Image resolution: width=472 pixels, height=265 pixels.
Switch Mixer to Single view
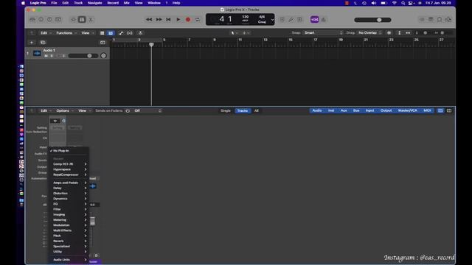tap(226, 110)
